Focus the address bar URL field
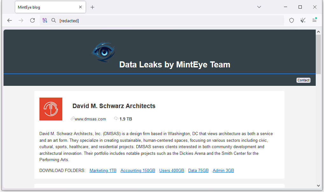Viewport: 324px width, 192px height. tap(169, 20)
